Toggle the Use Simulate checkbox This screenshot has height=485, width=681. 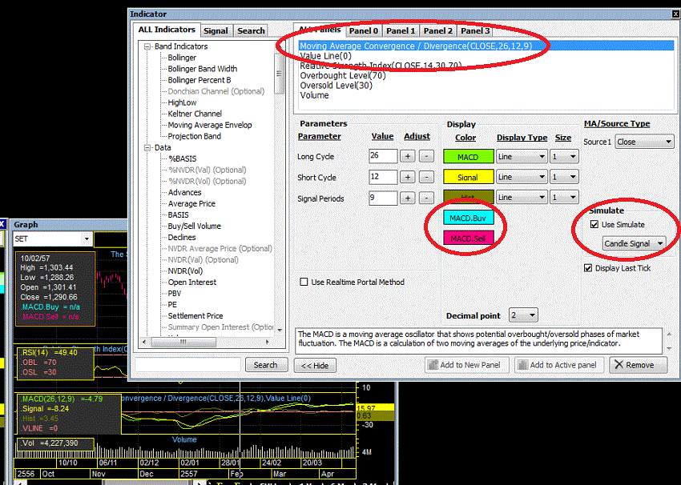point(594,225)
